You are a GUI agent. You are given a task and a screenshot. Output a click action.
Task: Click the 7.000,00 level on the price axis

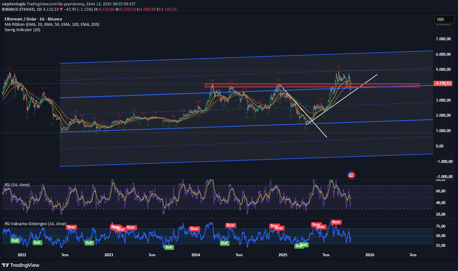click(x=443, y=39)
